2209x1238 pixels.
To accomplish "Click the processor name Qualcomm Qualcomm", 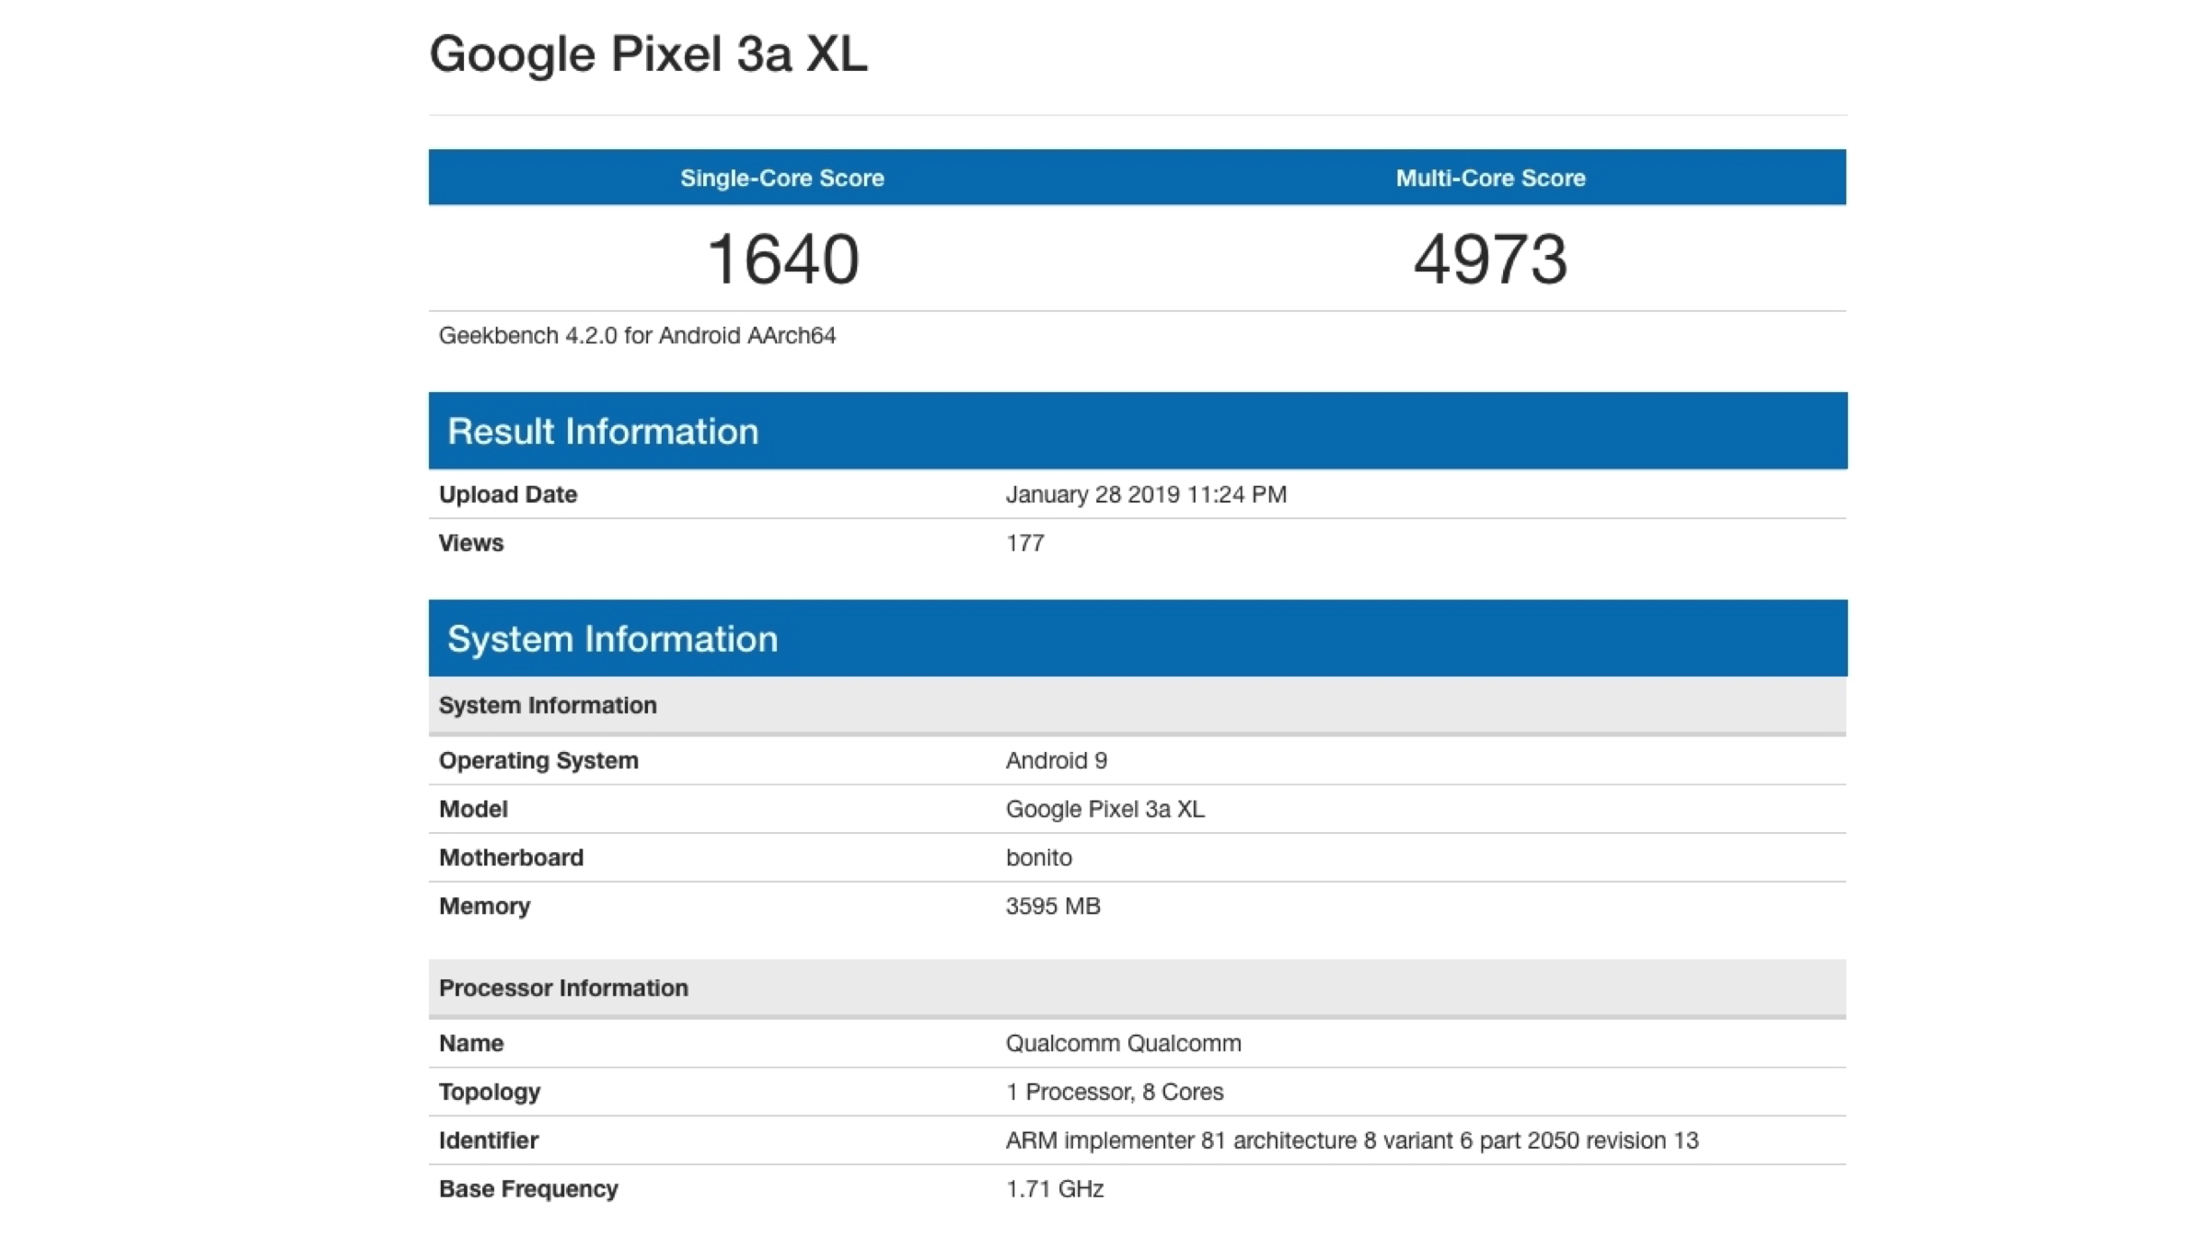I will 1123,1043.
